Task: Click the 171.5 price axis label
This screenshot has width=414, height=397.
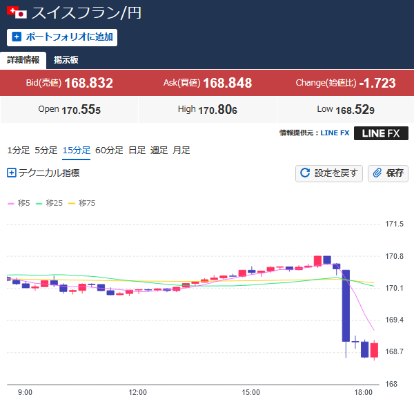Action: 395,224
